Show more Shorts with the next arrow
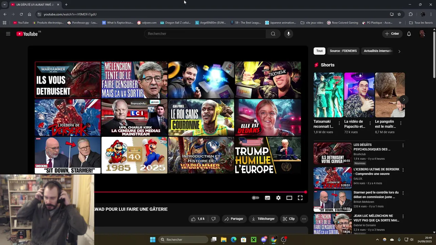This screenshot has height=245, width=436. tap(404, 99)
